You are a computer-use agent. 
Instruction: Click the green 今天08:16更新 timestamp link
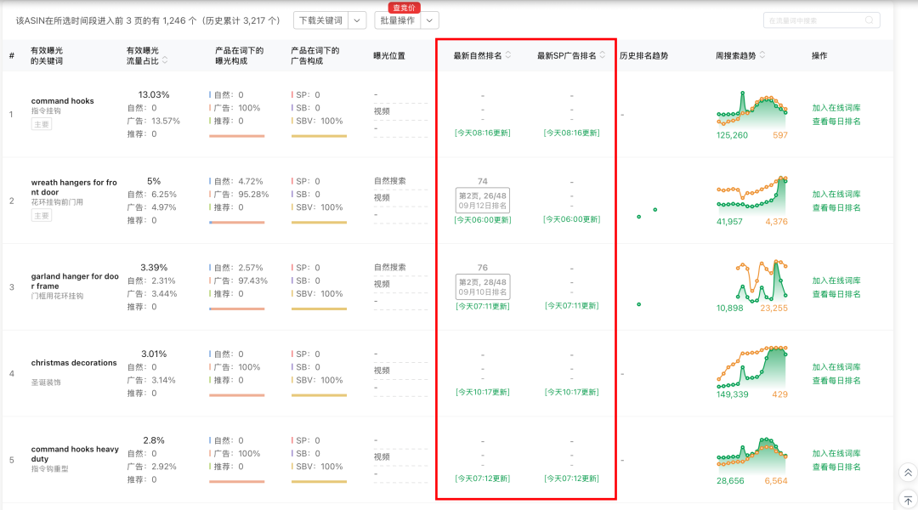(x=484, y=133)
